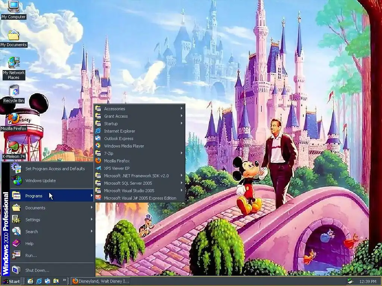Click the Set Program Access and Defaults icon
Screen dimensions: 382x286
coord(16,169)
